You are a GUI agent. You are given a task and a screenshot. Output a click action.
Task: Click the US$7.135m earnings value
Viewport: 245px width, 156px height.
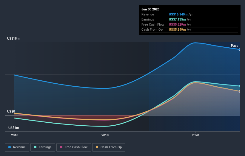coord(177,19)
